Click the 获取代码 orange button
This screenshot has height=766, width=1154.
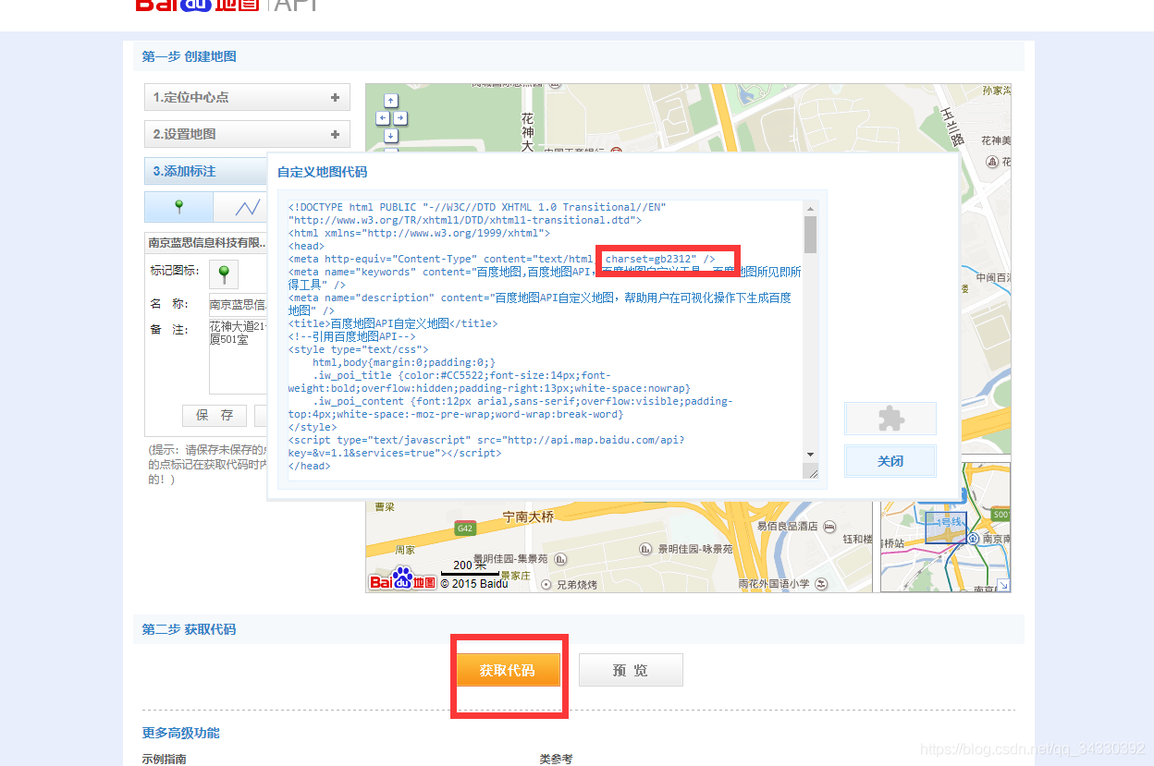(x=509, y=670)
